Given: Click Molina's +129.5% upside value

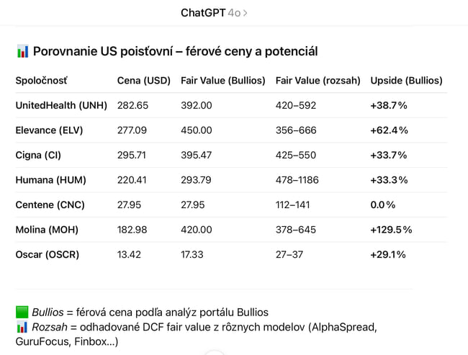Looking at the screenshot, I should pyautogui.click(x=391, y=230).
